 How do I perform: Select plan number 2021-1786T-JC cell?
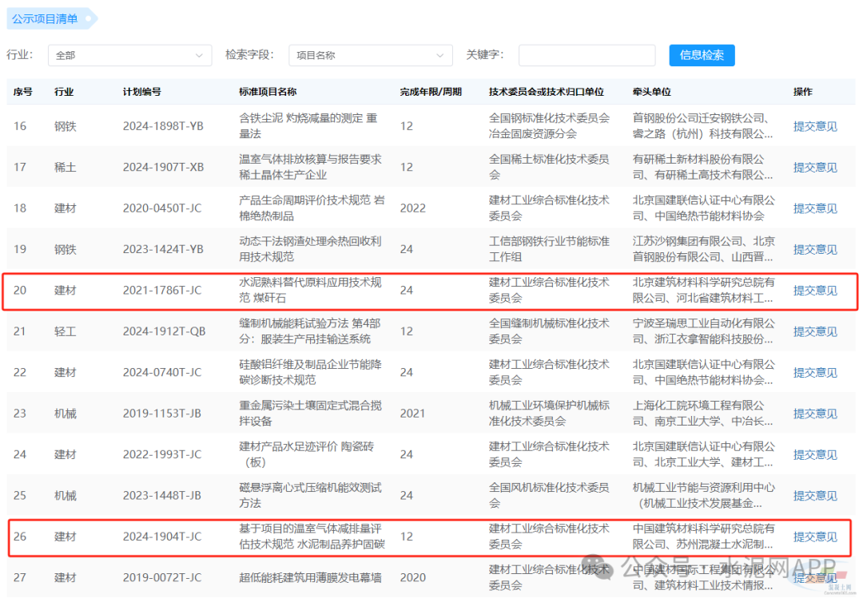162,291
